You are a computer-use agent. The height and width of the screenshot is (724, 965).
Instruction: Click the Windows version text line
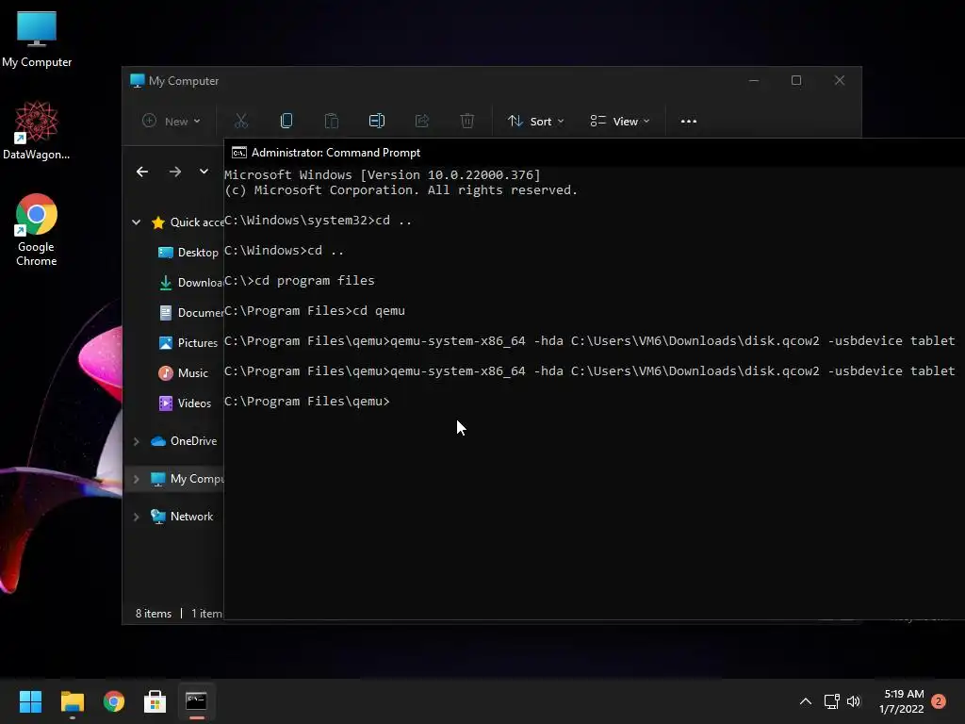383,174
